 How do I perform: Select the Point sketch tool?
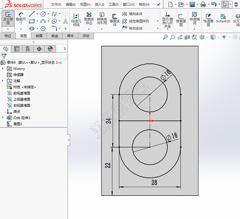(x=65, y=29)
